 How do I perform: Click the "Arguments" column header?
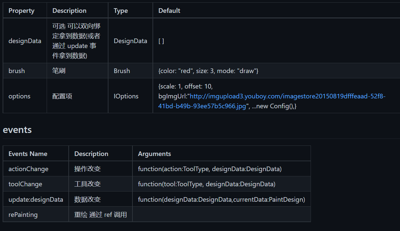[154, 154]
